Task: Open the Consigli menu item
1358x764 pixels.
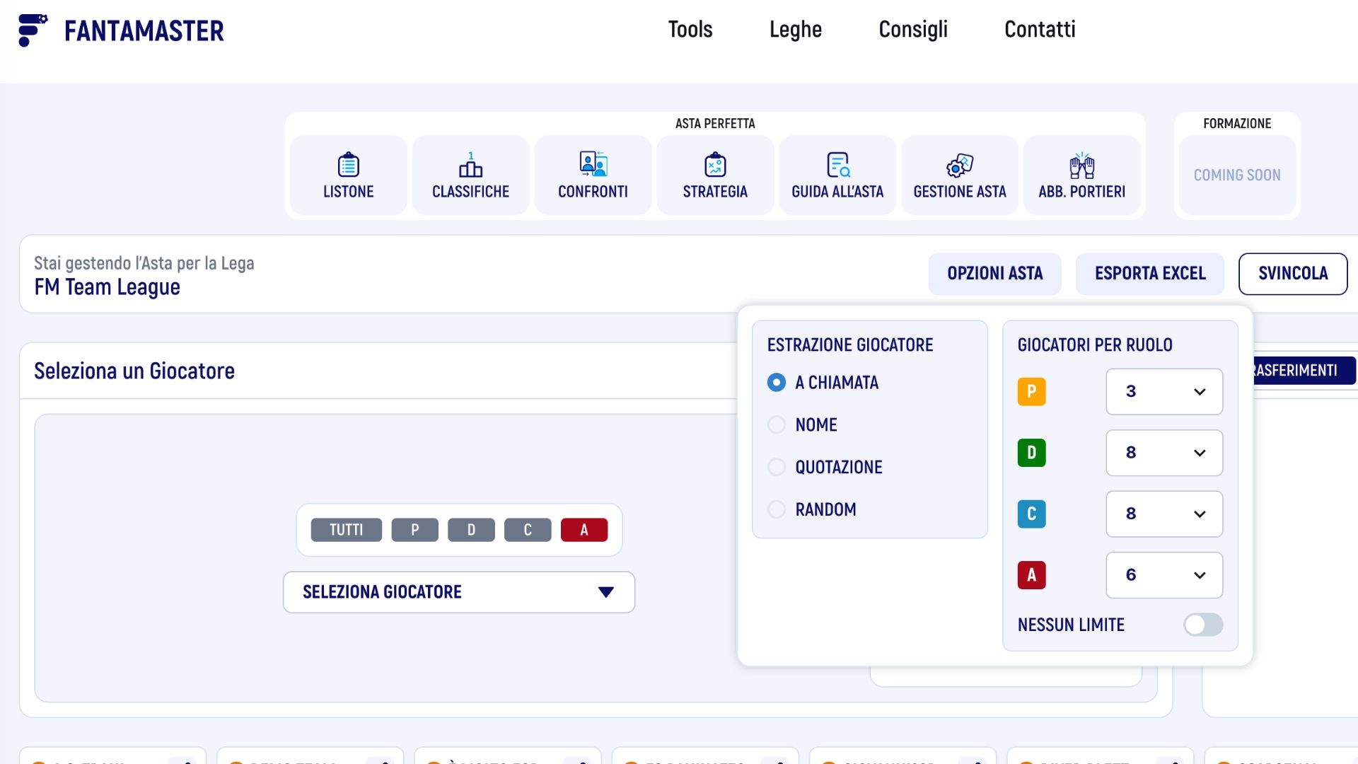Action: point(912,30)
